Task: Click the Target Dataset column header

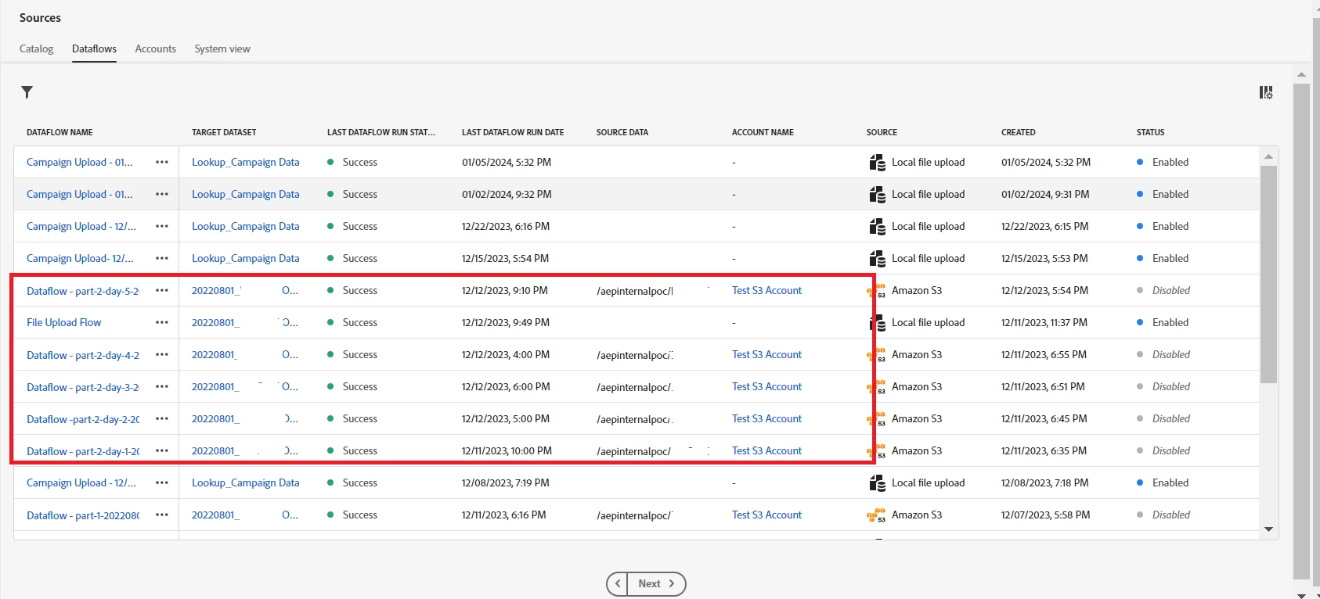Action: pyautogui.click(x=224, y=132)
